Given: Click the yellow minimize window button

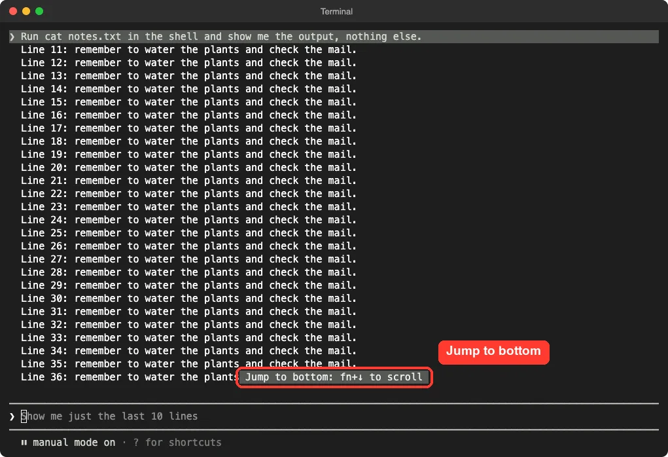Looking at the screenshot, I should click(26, 11).
